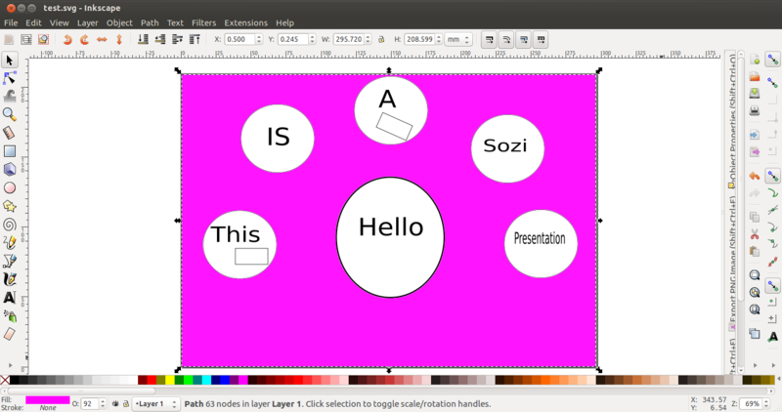The image size is (782, 412).
Task: Toggle move gradients with object
Action: [523, 39]
